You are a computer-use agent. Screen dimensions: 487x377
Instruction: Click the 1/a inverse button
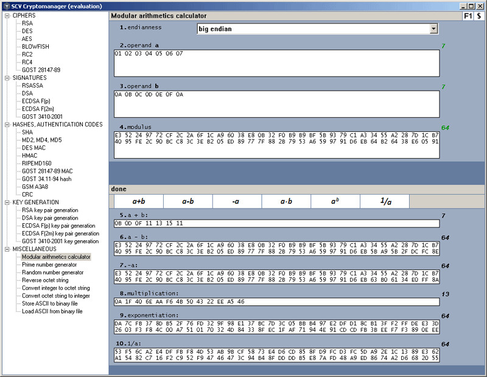[385, 201]
